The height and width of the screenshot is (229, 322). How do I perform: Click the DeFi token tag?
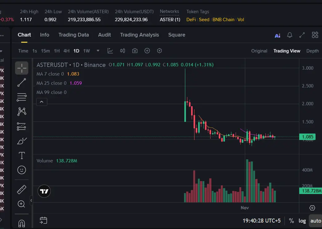click(x=191, y=20)
